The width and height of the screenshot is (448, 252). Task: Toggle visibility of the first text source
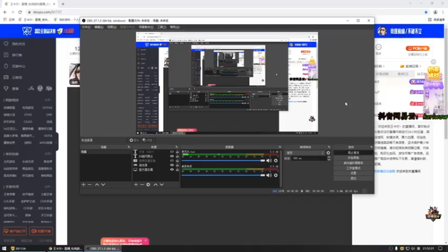172,152
